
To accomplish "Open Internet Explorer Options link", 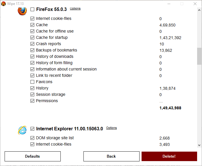I will (x=111, y=128).
